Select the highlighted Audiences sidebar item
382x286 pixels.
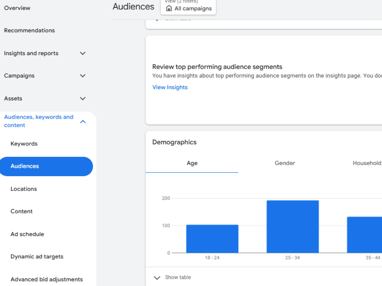(x=46, y=166)
